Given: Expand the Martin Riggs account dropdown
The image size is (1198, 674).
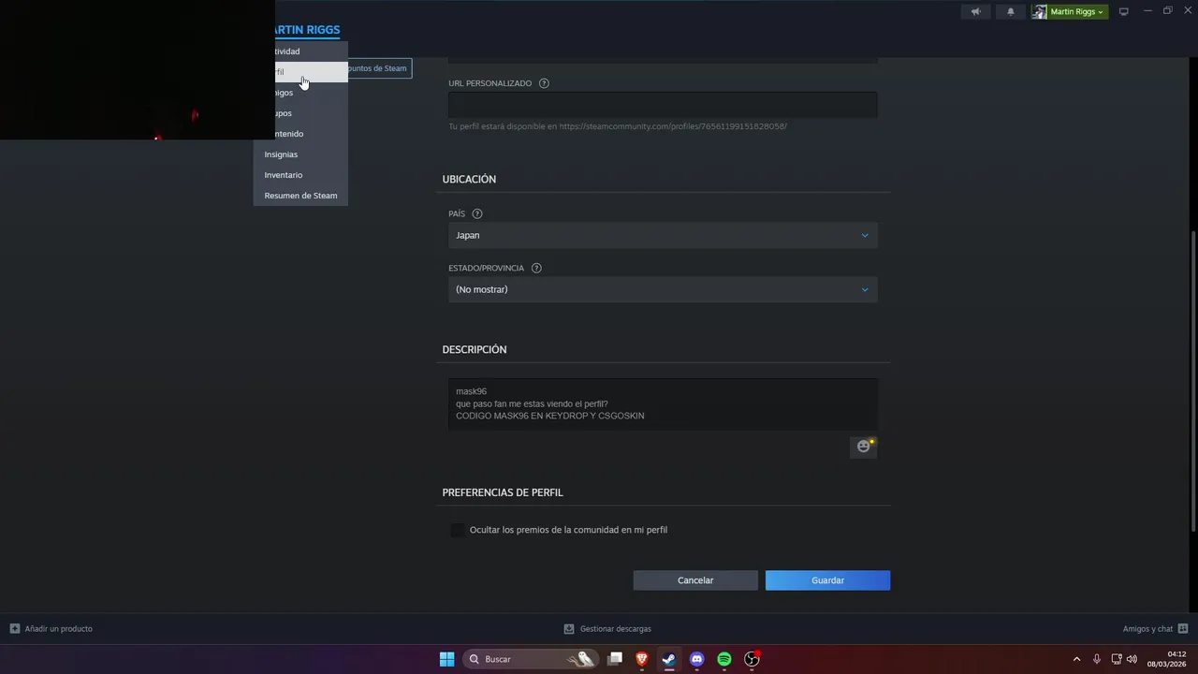Looking at the screenshot, I should 1077,12.
